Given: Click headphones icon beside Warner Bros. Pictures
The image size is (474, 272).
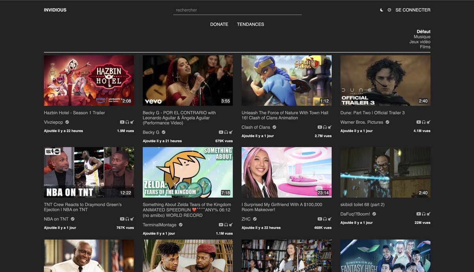Looking at the screenshot, I should [423, 122].
